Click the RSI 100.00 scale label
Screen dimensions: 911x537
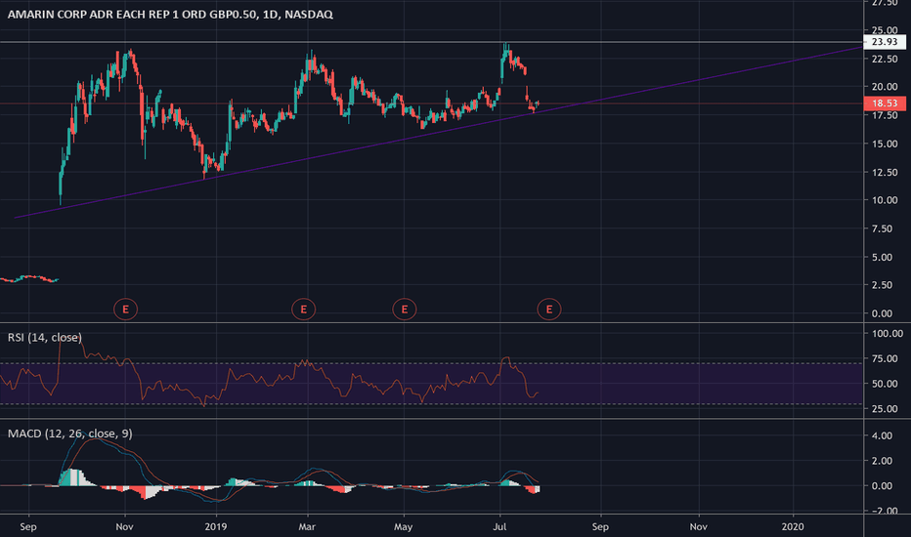pos(888,334)
